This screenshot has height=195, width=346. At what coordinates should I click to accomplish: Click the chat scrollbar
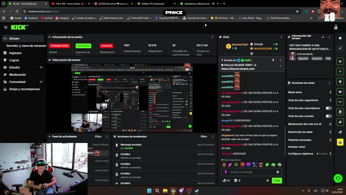click(285, 141)
